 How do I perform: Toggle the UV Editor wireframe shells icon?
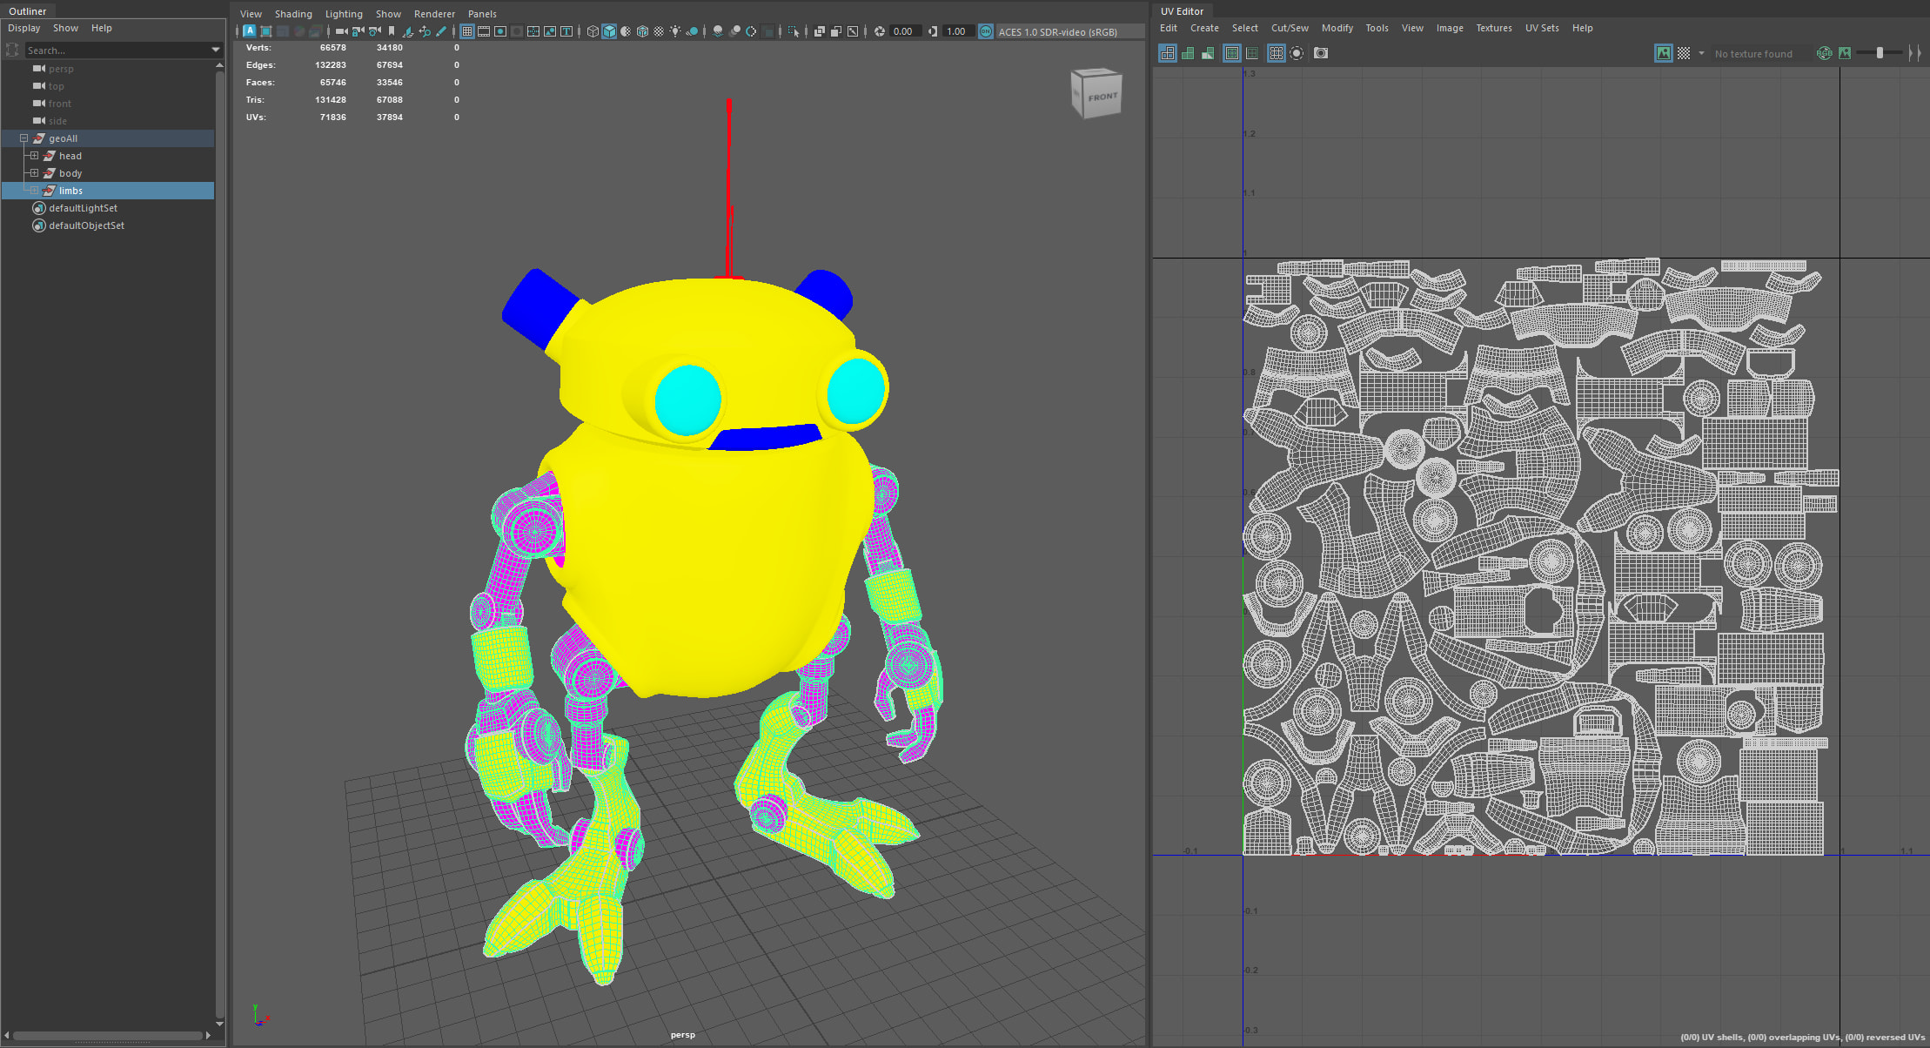1168,53
